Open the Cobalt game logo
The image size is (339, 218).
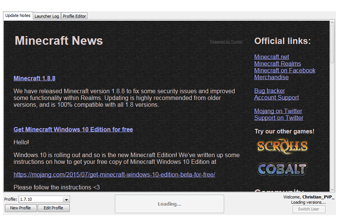tap(282, 169)
